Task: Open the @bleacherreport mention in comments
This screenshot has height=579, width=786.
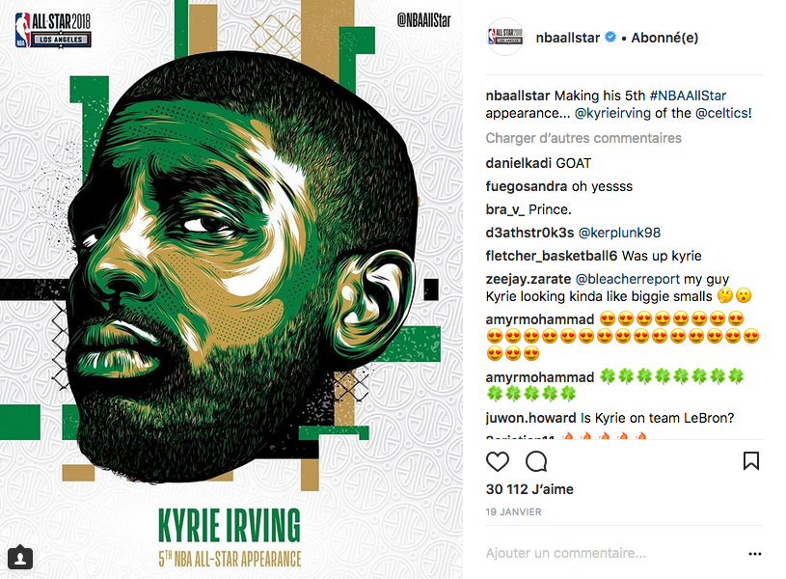Action: [x=628, y=279]
